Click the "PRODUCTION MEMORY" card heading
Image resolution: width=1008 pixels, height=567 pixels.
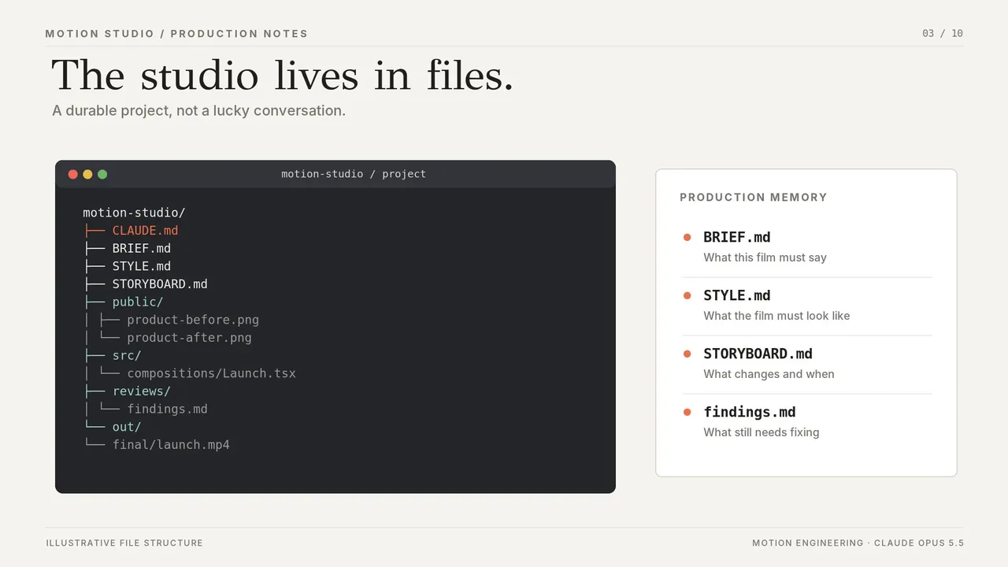click(754, 198)
